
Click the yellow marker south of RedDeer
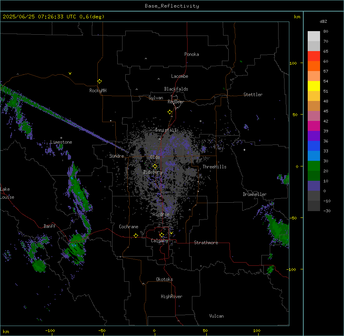170,112
